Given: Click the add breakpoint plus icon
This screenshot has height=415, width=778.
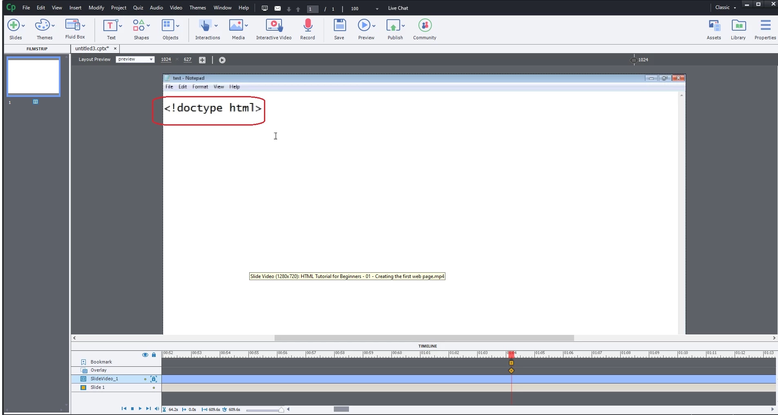Looking at the screenshot, I should (x=202, y=60).
